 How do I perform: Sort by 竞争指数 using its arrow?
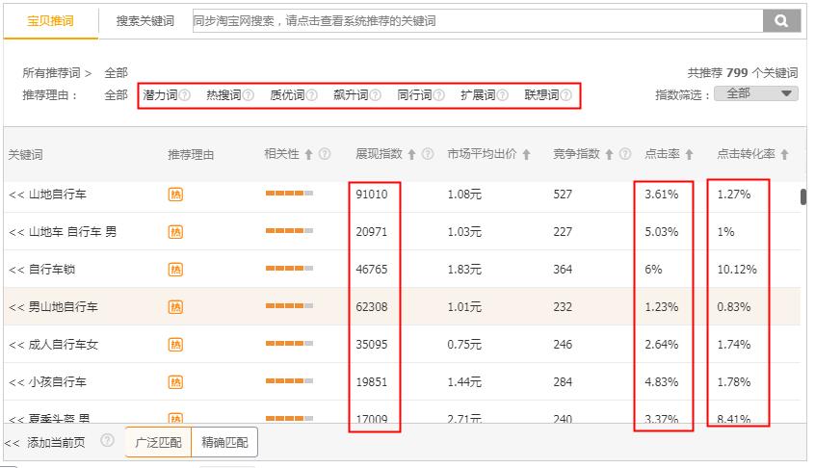pos(609,154)
